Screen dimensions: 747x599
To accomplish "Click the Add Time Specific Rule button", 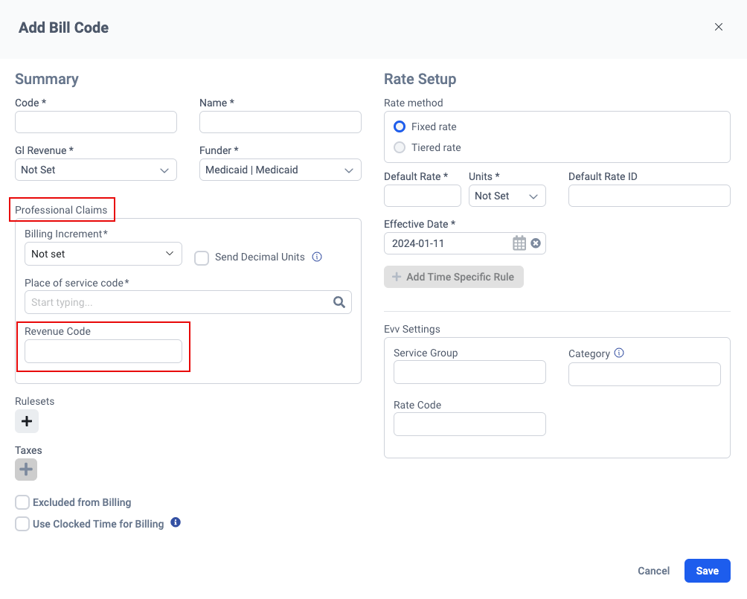I will pos(453,277).
